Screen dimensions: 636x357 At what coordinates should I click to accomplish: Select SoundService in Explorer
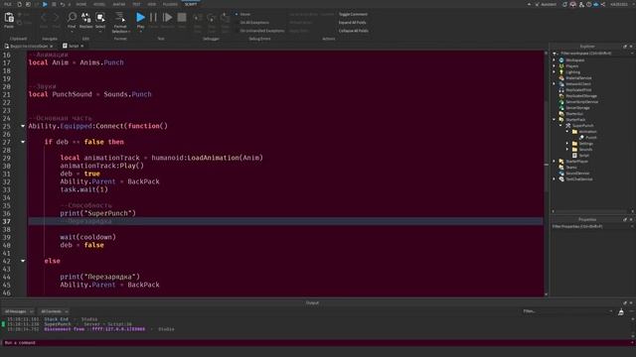coord(577,174)
